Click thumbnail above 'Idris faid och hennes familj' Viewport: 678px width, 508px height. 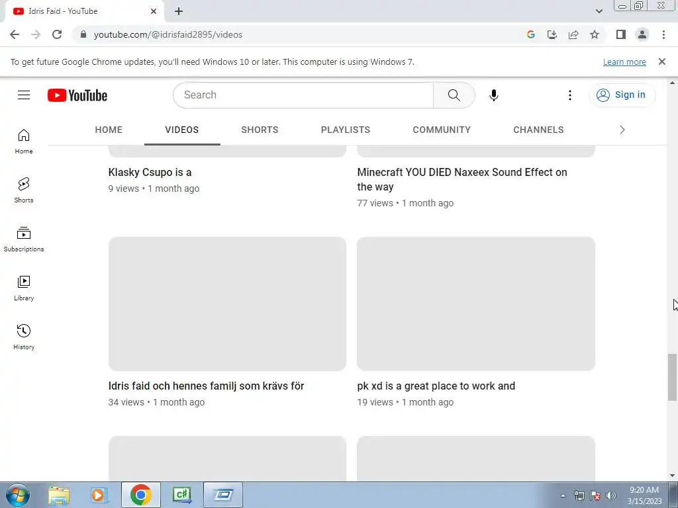(227, 304)
